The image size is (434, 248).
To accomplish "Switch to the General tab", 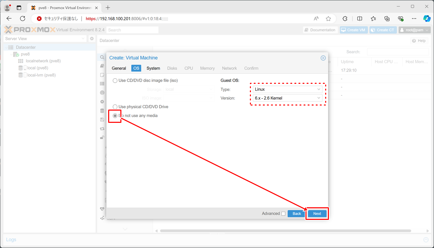I will coord(119,68).
